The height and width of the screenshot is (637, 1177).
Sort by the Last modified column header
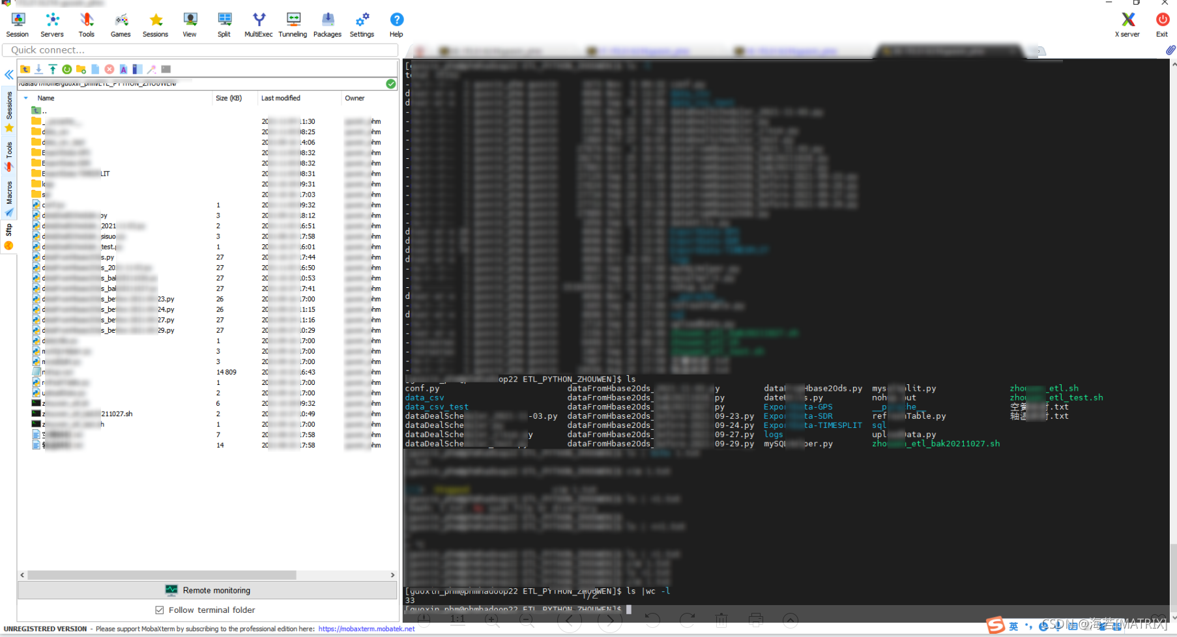(x=281, y=98)
